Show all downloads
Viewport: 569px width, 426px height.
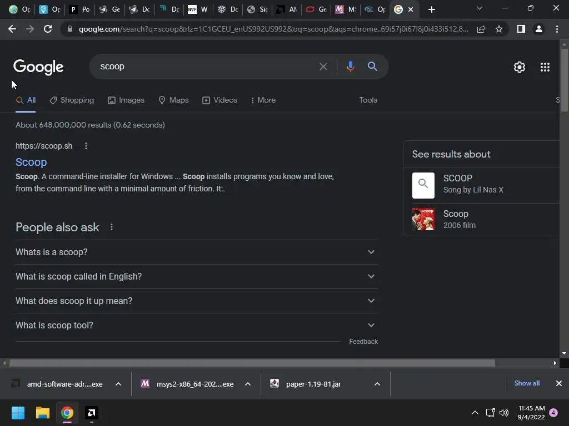(x=527, y=383)
